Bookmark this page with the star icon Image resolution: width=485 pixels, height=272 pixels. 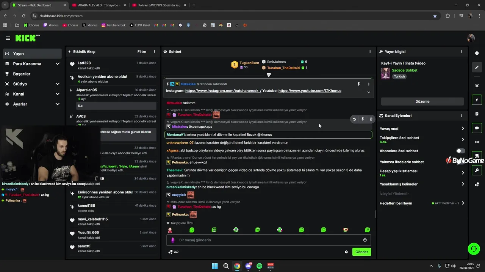tap(435, 16)
